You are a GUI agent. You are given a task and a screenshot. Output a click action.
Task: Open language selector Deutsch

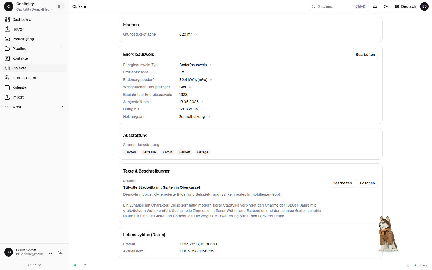[405, 6]
